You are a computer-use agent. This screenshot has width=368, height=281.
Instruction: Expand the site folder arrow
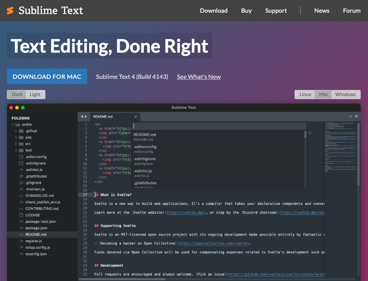[x=16, y=138]
